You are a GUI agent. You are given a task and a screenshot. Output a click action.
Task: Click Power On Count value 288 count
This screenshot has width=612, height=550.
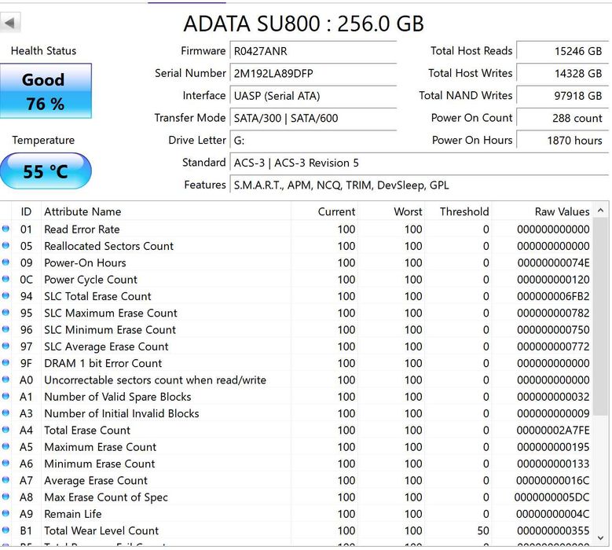563,118
